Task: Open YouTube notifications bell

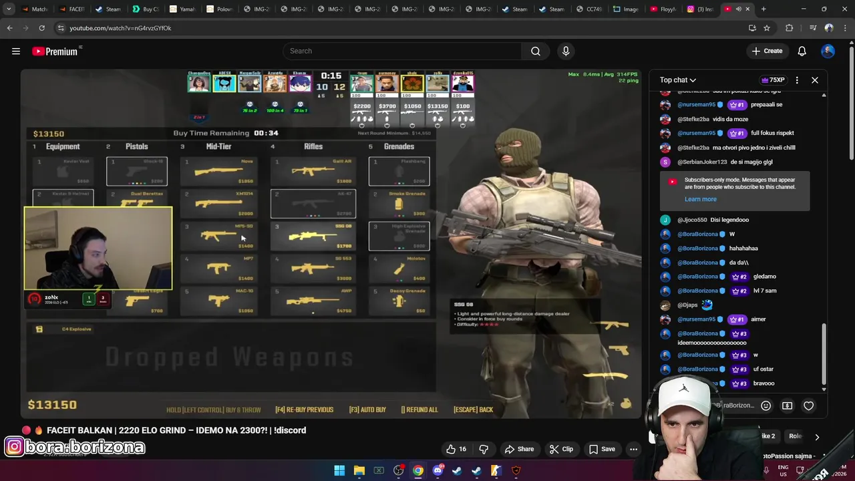Action: (x=802, y=51)
